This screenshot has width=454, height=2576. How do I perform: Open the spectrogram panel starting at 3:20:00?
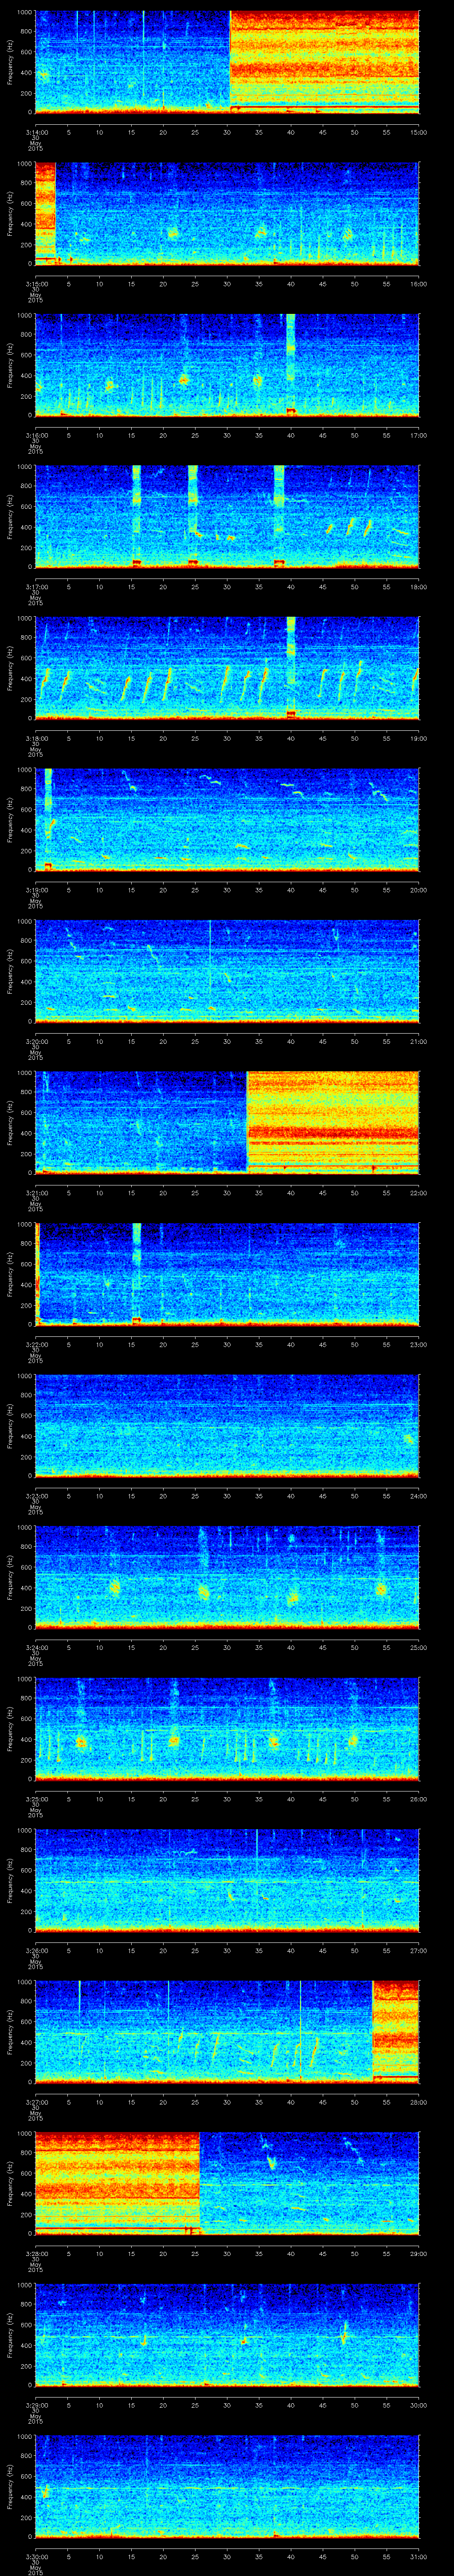[227, 971]
